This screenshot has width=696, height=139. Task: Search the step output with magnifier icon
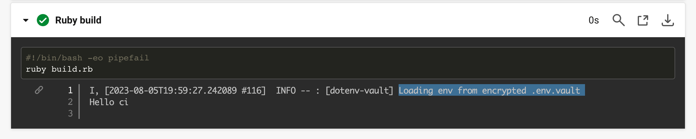(x=618, y=20)
